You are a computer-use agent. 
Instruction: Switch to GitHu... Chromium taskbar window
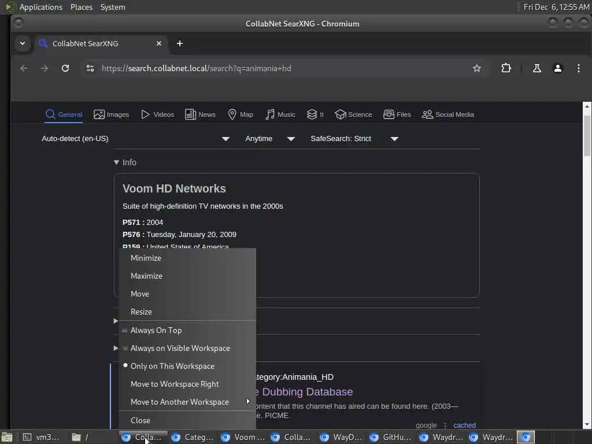(x=391, y=437)
